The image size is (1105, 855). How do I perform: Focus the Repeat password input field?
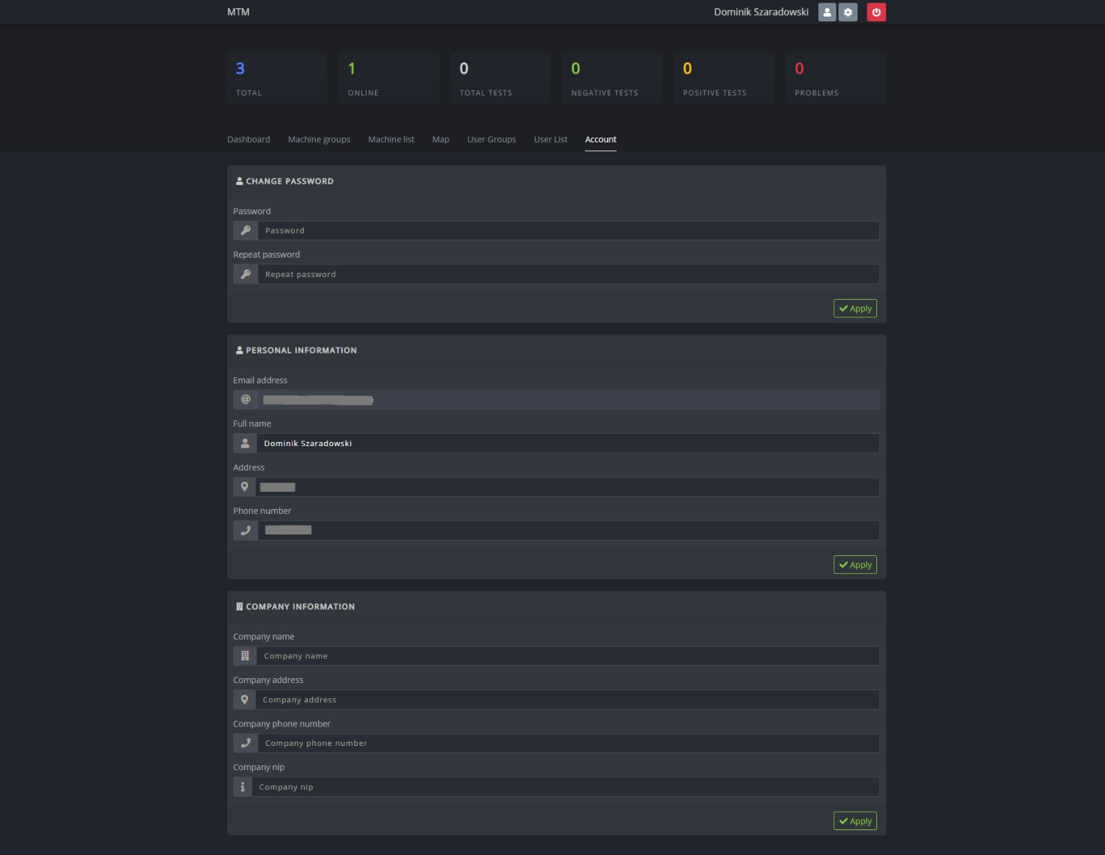pyautogui.click(x=568, y=275)
